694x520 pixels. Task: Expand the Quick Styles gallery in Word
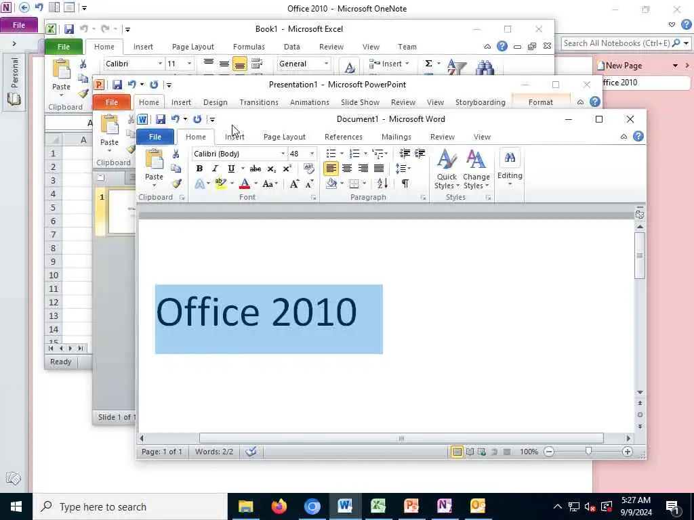(x=447, y=170)
